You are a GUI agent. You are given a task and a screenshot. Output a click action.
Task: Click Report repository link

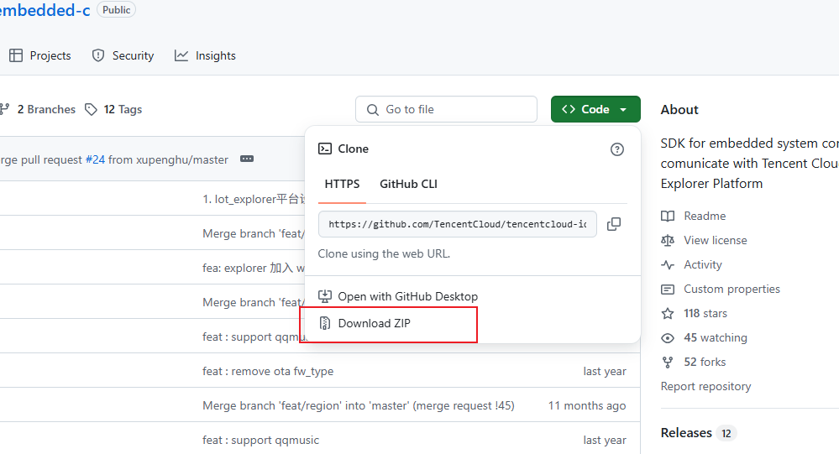point(705,386)
